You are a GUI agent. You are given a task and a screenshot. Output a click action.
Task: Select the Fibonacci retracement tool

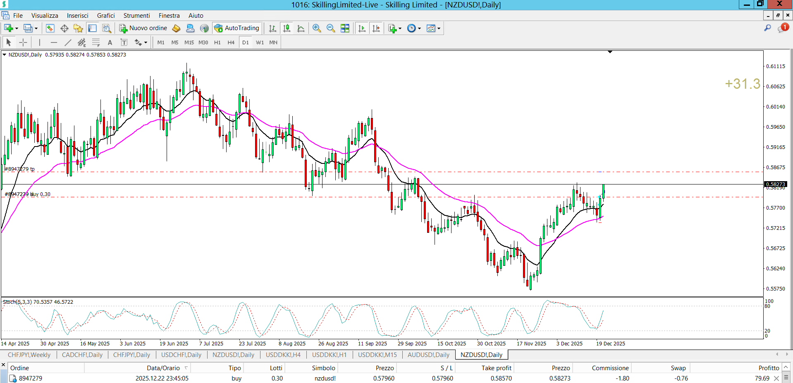click(x=96, y=43)
